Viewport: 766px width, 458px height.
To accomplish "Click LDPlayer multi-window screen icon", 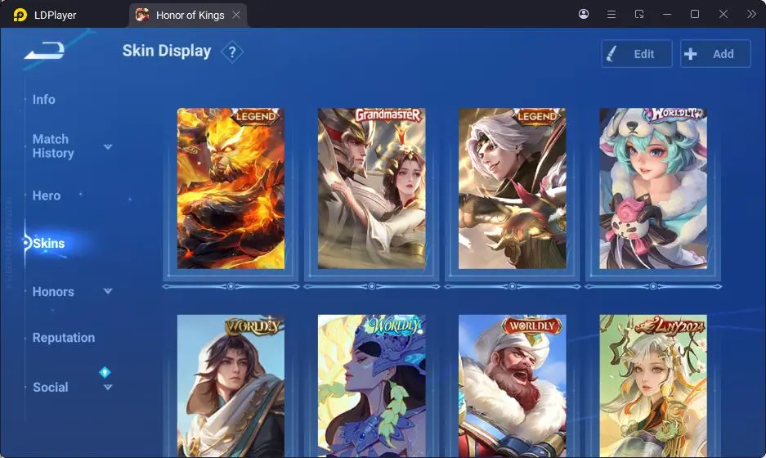I will pos(639,14).
